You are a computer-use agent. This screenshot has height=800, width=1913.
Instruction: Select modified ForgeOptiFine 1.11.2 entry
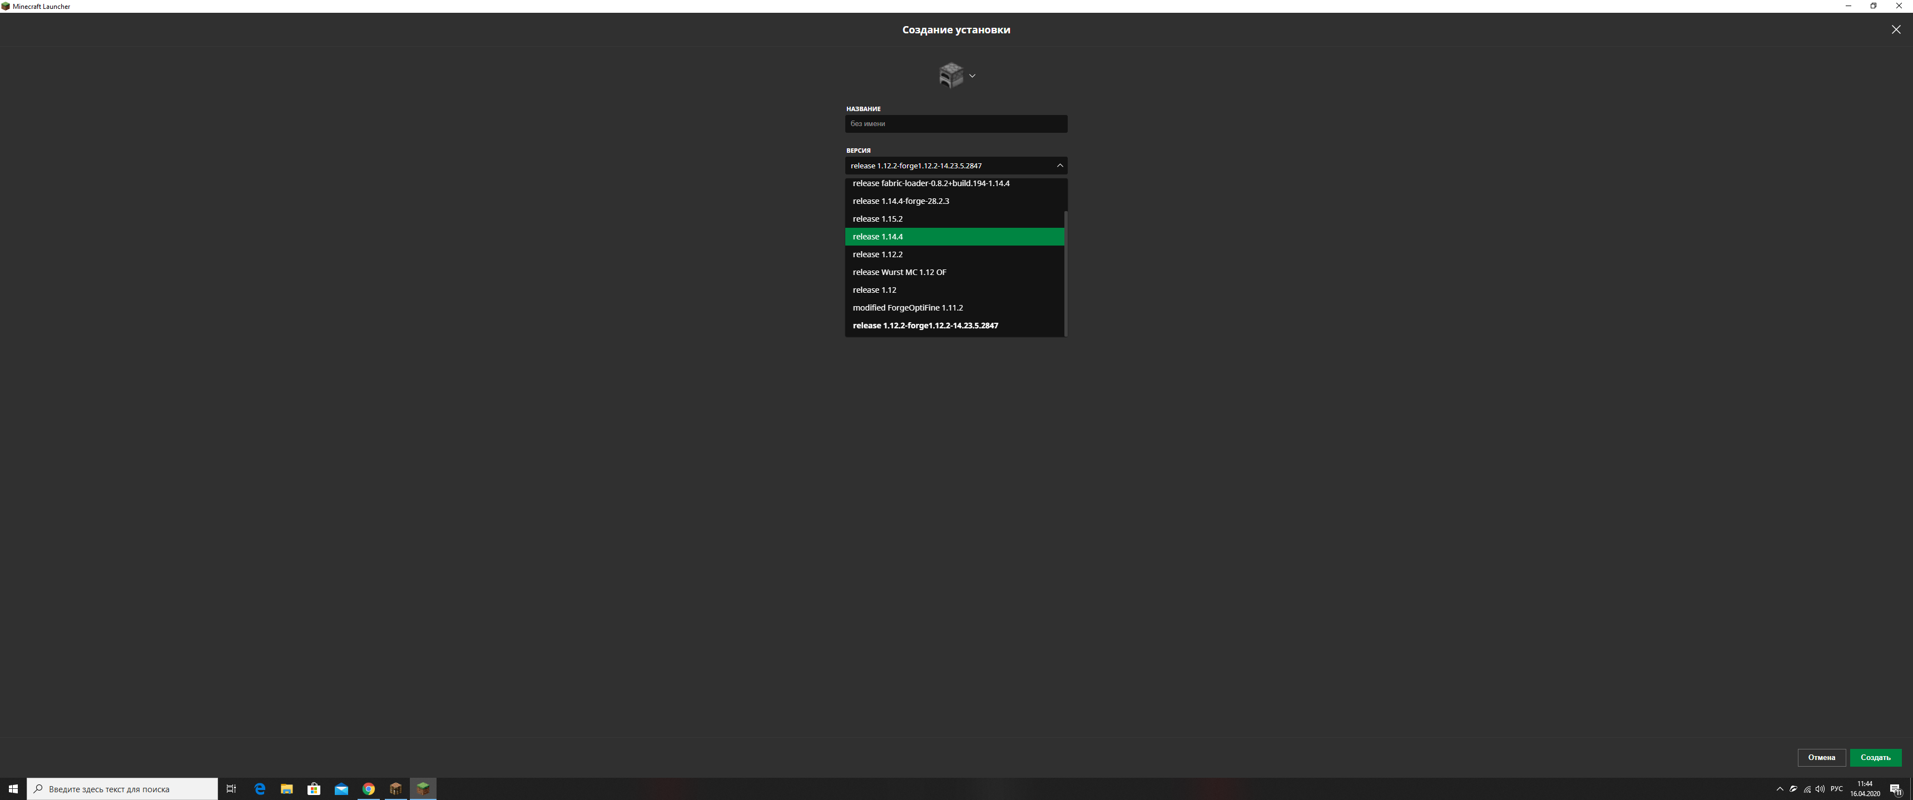click(907, 308)
